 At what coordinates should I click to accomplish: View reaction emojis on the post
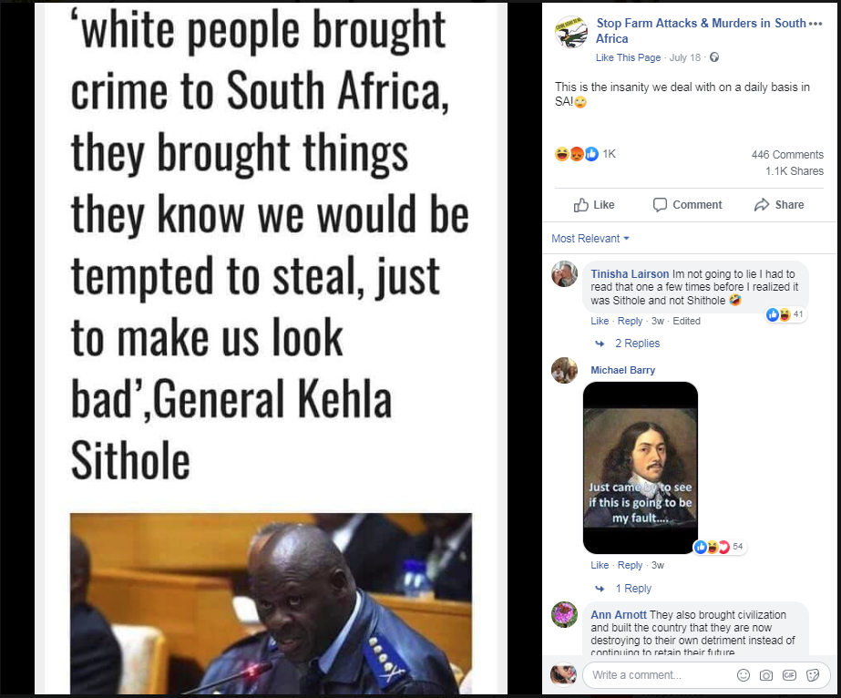tap(577, 154)
